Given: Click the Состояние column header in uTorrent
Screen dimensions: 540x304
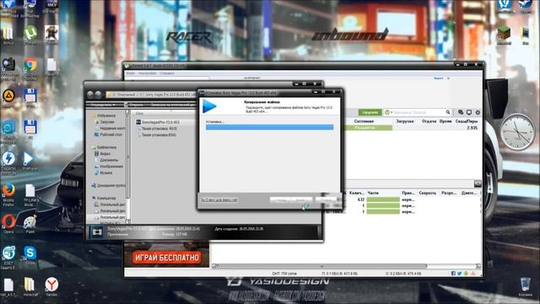Looking at the screenshot, I should (364, 122).
